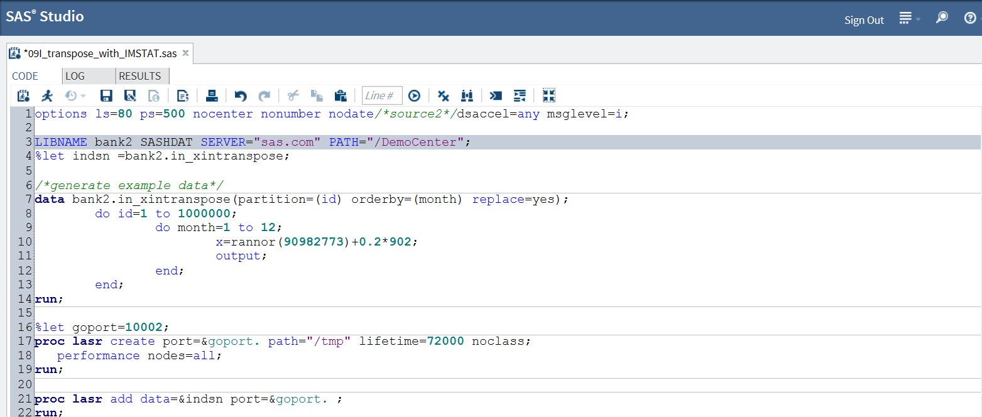Print the code with printer icon
982x417 pixels.
[x=212, y=95]
